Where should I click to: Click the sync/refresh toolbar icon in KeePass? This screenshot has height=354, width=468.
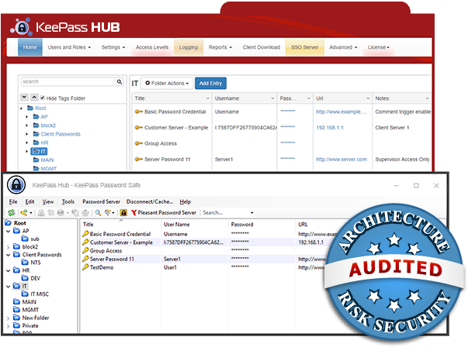pyautogui.click(x=12, y=212)
